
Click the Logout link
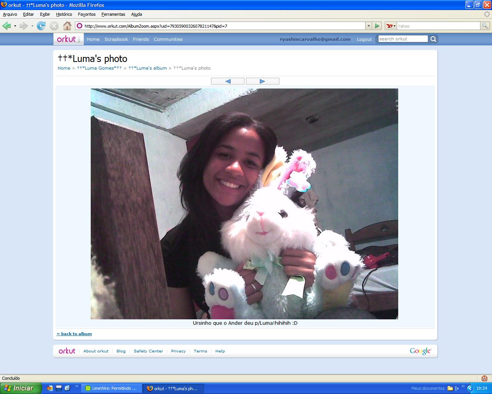coord(364,39)
